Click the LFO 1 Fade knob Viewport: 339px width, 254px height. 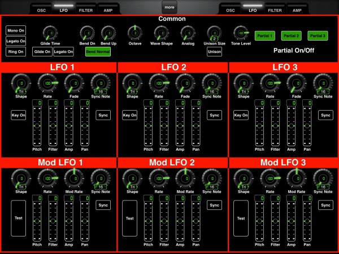(x=74, y=84)
